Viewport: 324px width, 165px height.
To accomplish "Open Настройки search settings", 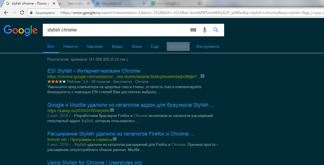I will coord(178,47).
